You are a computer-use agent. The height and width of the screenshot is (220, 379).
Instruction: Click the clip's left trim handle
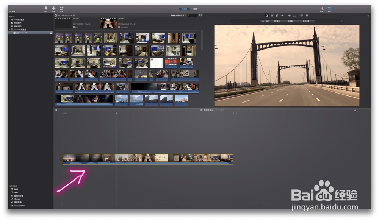(x=61, y=159)
